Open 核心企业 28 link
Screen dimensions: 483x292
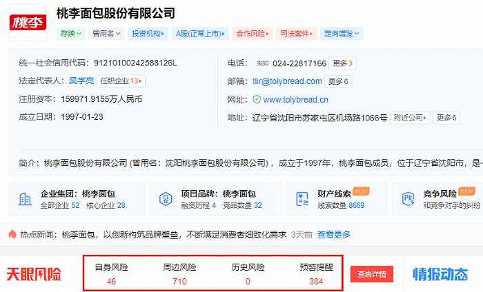pyautogui.click(x=106, y=205)
